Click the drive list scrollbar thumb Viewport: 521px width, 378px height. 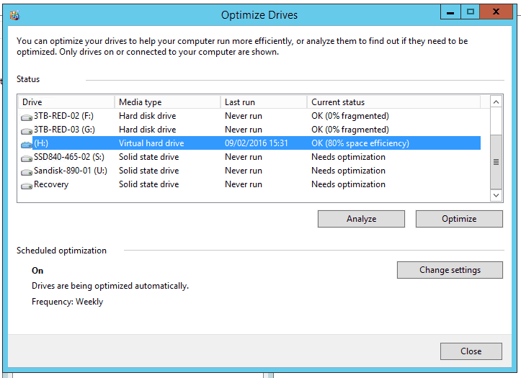(x=496, y=162)
